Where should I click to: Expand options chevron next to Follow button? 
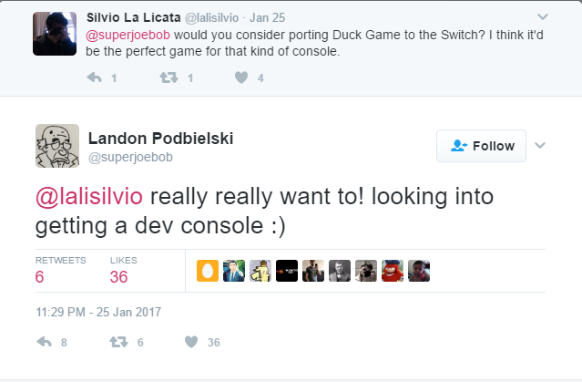(x=540, y=145)
